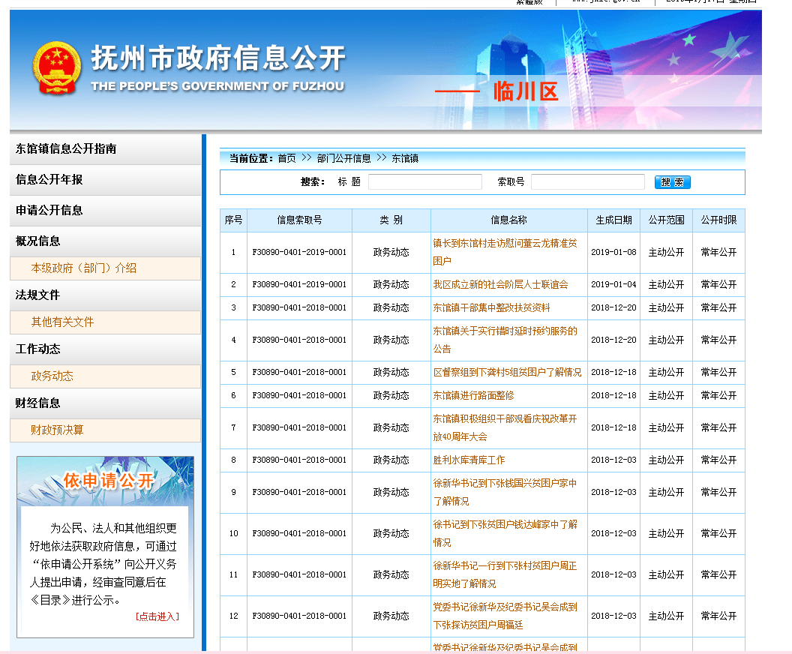Open 本级政府（部门）介绍 sub-item
This screenshot has width=792, height=654.
click(x=105, y=268)
